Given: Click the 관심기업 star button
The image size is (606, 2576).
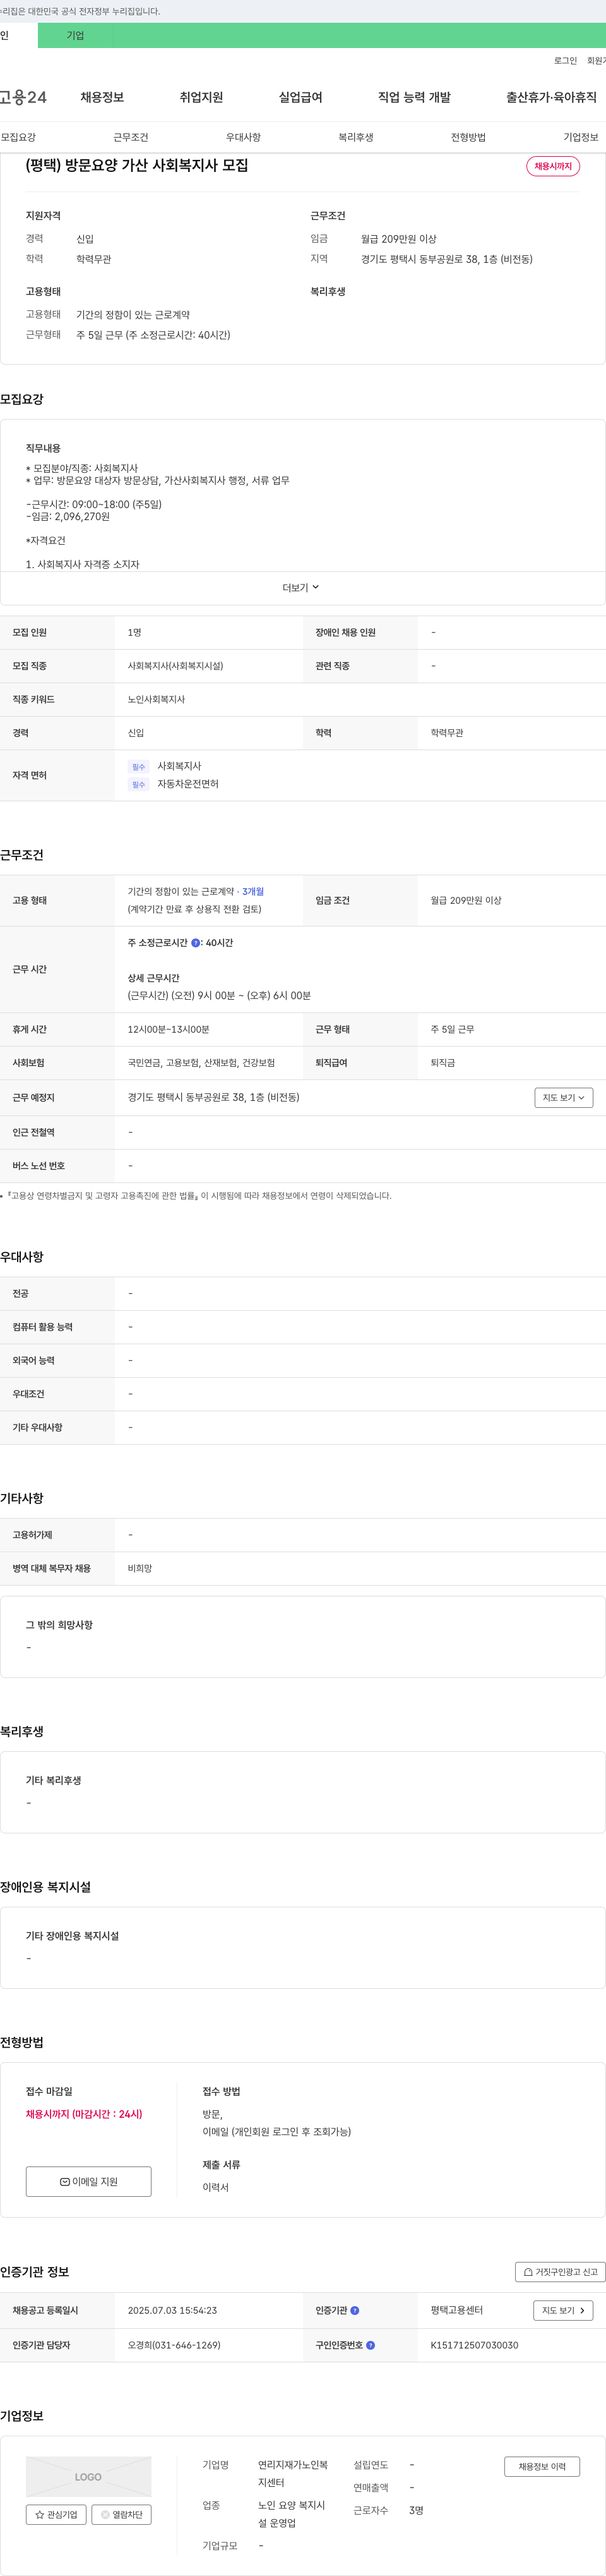Looking at the screenshot, I should point(56,2514).
